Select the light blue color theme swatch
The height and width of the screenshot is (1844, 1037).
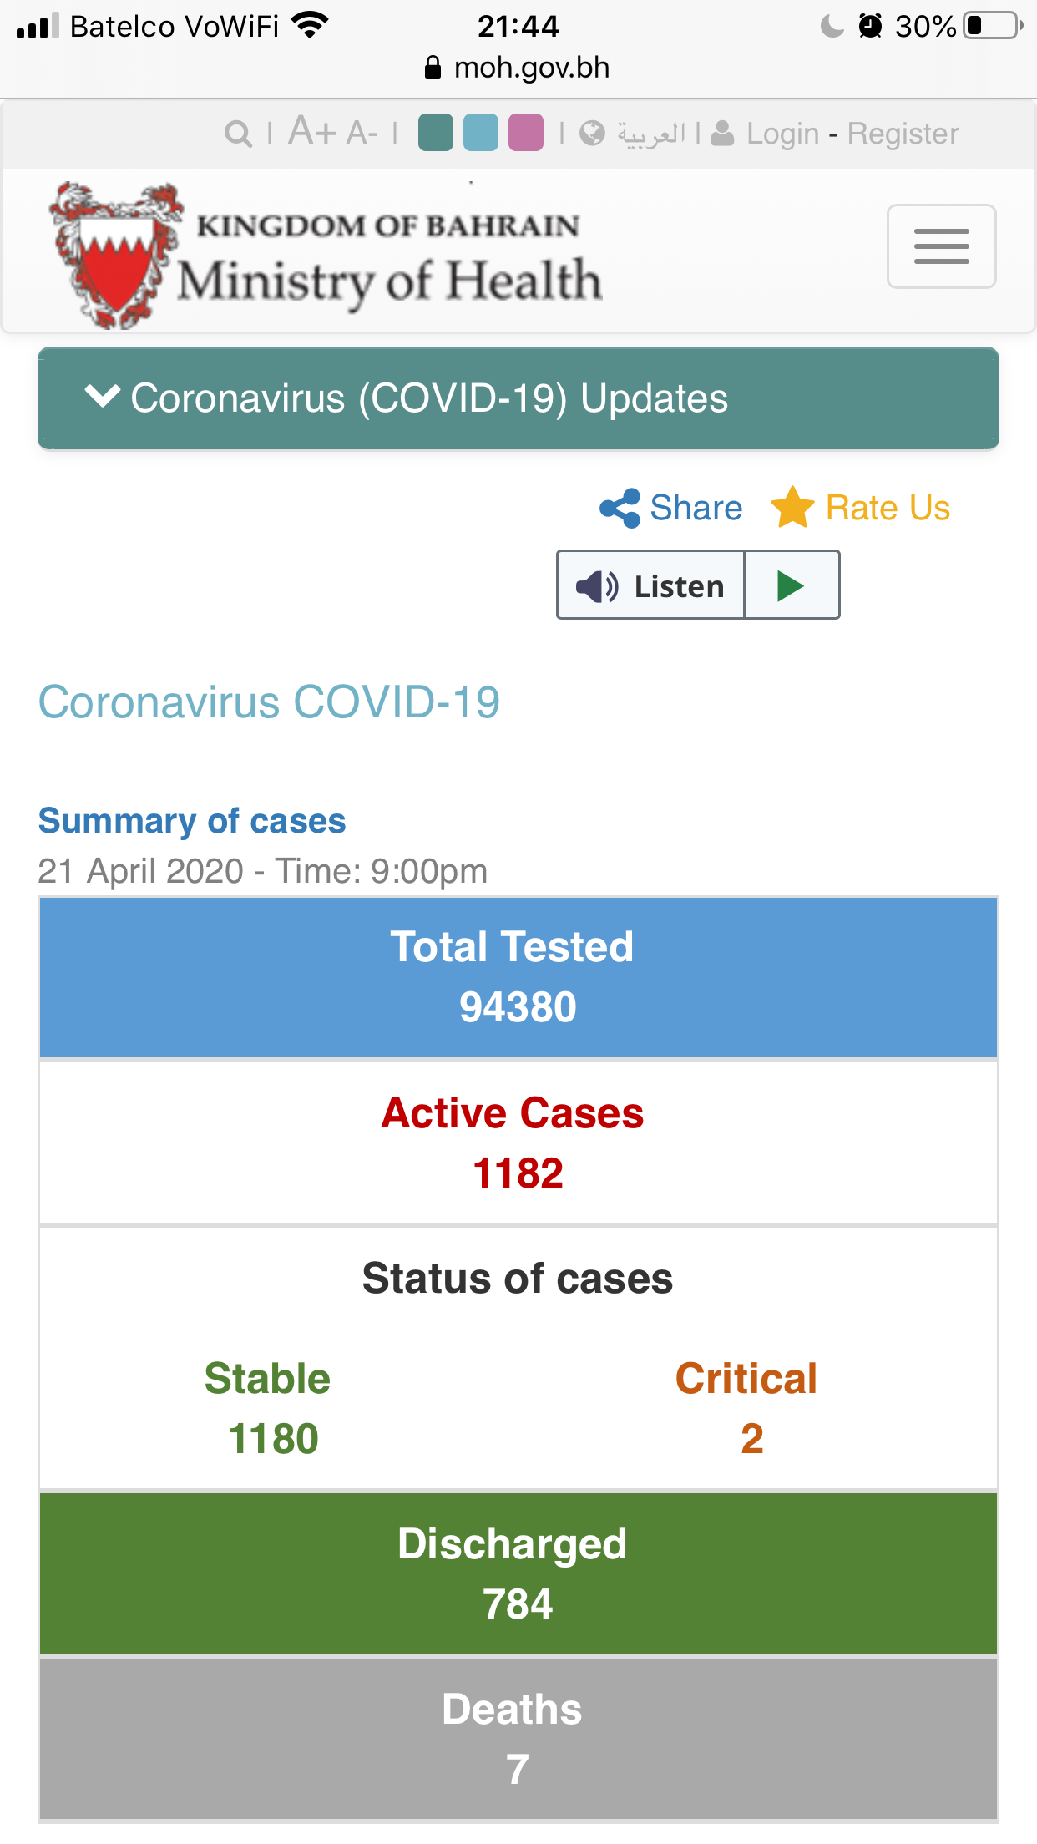pyautogui.click(x=481, y=133)
